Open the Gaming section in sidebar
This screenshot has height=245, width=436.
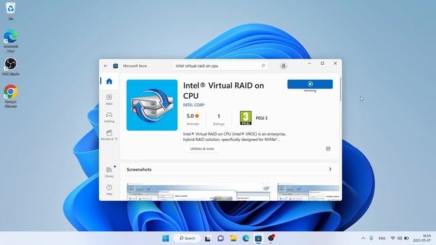(x=109, y=117)
